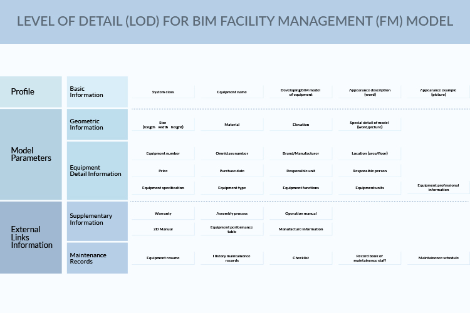The height and width of the screenshot is (313, 470).
Task: Select the 'History maintainence records' cell
Action: [x=232, y=258]
